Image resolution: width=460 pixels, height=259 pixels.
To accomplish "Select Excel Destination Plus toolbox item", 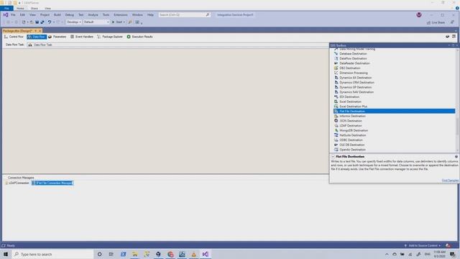I will tap(353, 106).
